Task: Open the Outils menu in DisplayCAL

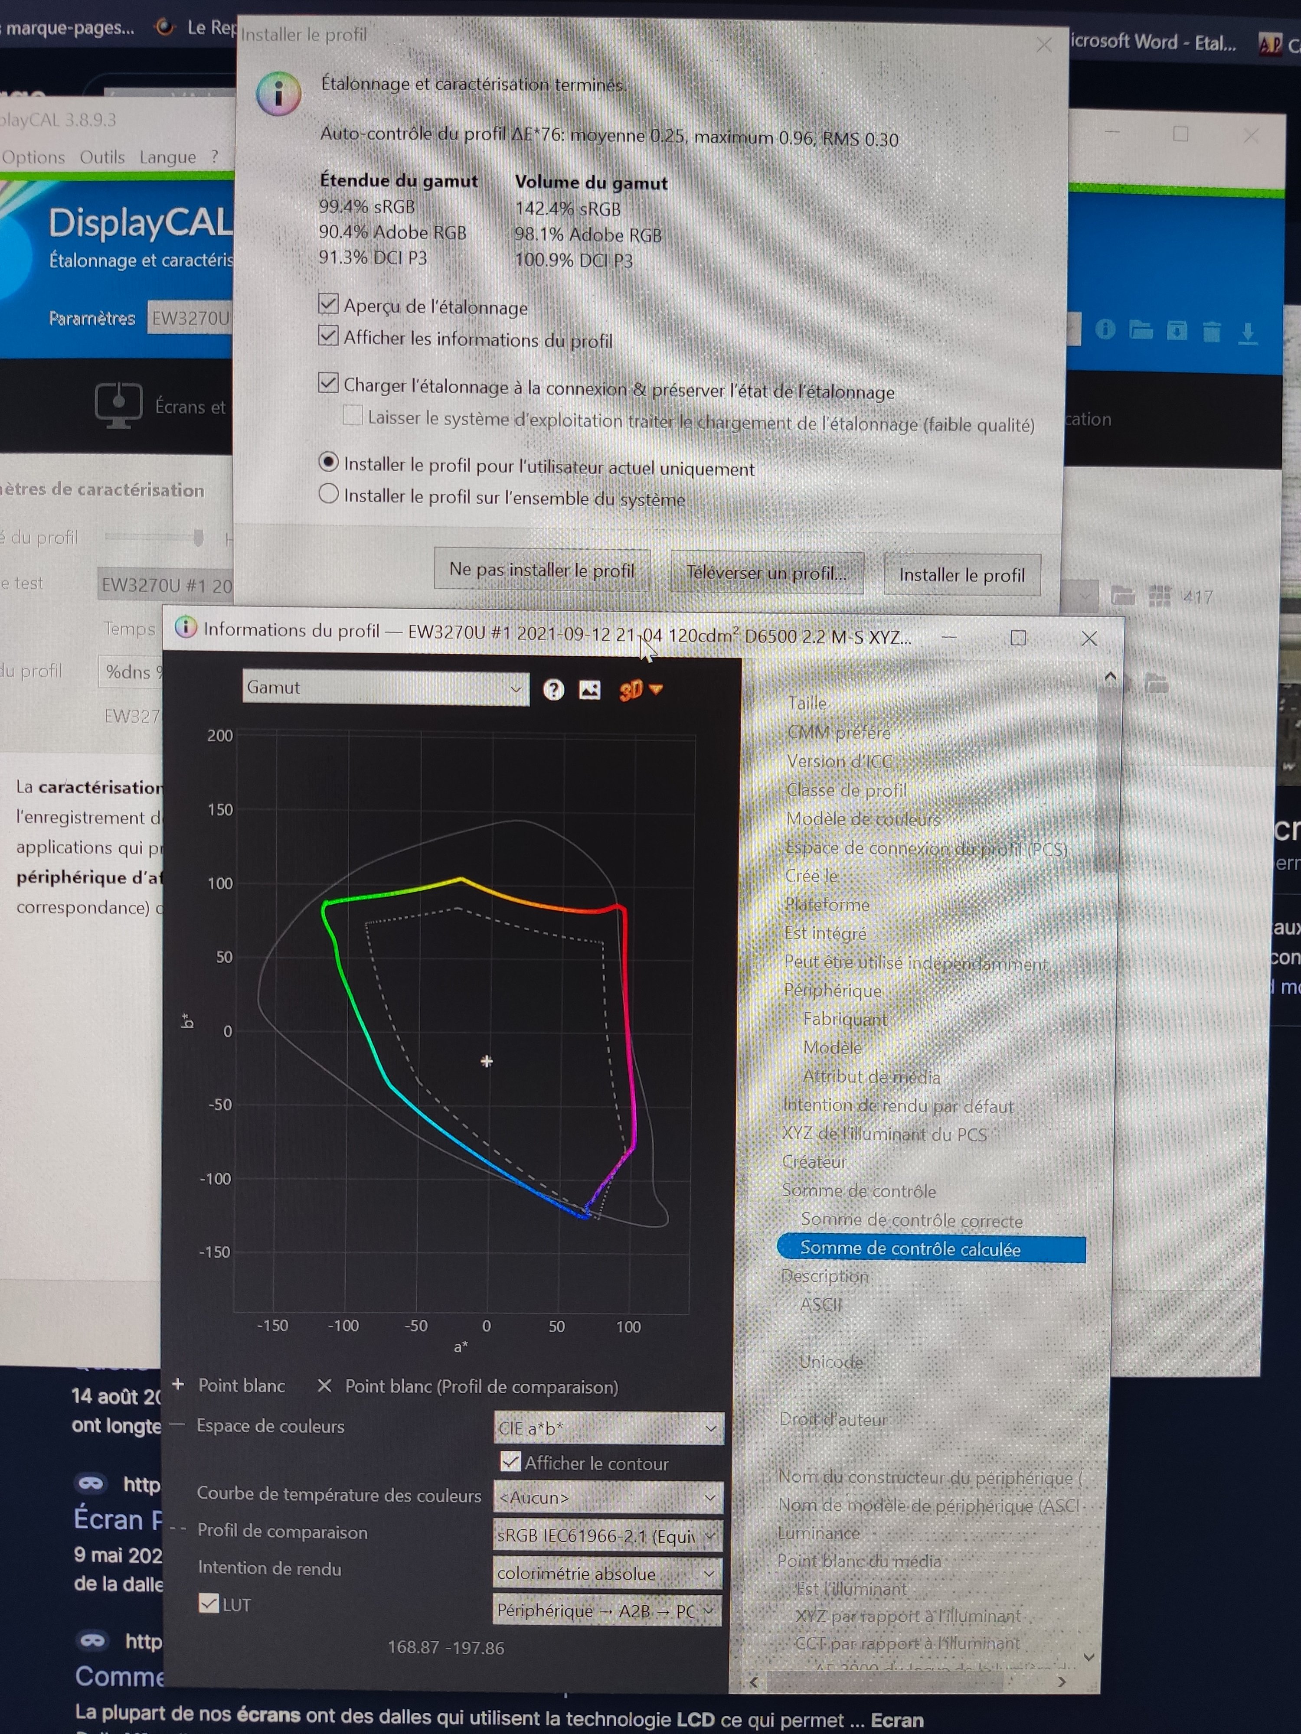Action: click(102, 157)
